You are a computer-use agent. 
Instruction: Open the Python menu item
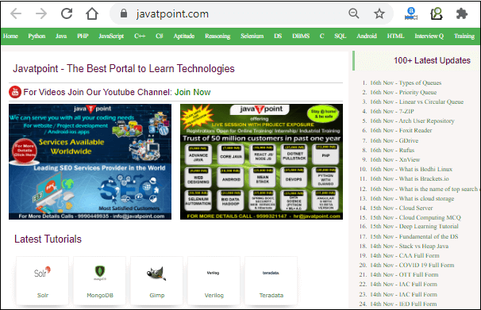click(x=37, y=36)
